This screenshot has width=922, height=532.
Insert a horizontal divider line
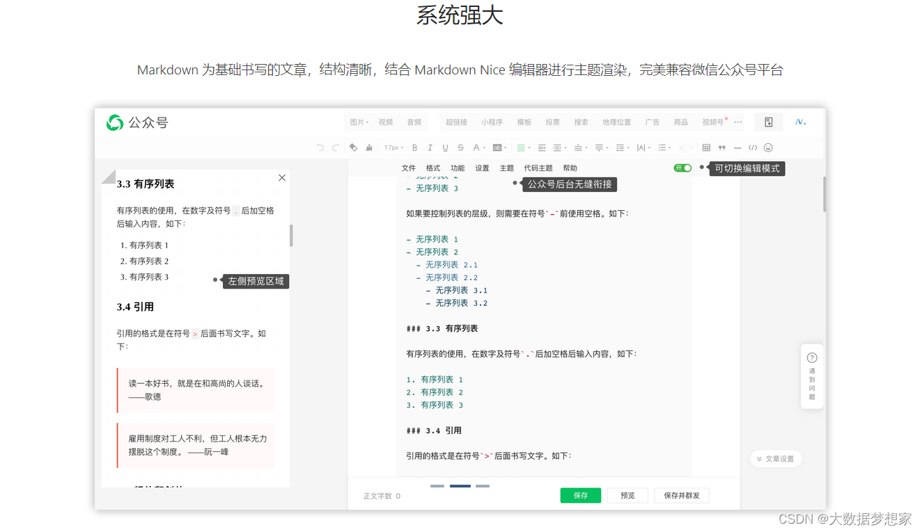(737, 147)
